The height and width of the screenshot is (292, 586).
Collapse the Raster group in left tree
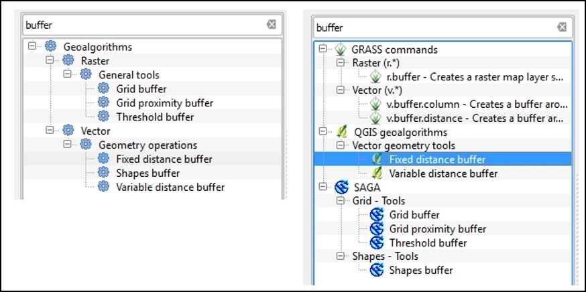click(x=50, y=60)
